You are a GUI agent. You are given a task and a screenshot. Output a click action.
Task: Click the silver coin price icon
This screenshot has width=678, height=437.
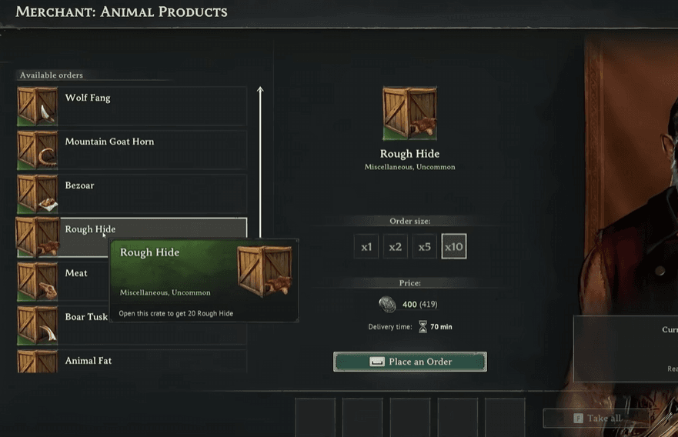(388, 305)
